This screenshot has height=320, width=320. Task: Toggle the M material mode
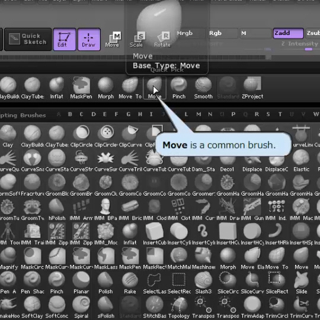pyautogui.click(x=255, y=33)
